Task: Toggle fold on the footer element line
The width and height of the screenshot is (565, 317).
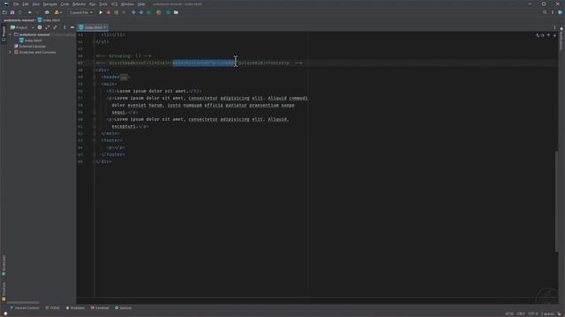Action: 94,141
